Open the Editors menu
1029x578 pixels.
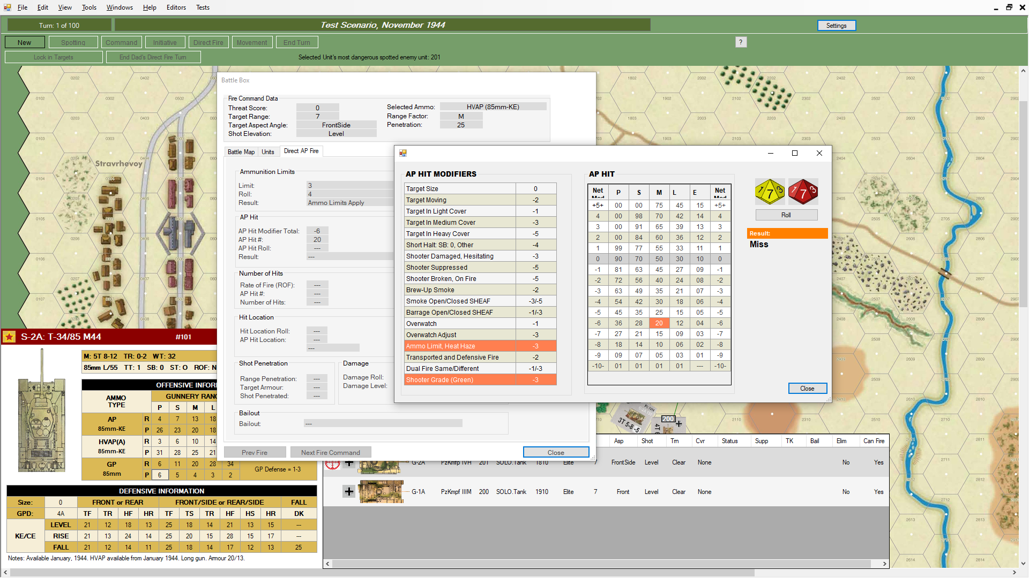point(176,7)
